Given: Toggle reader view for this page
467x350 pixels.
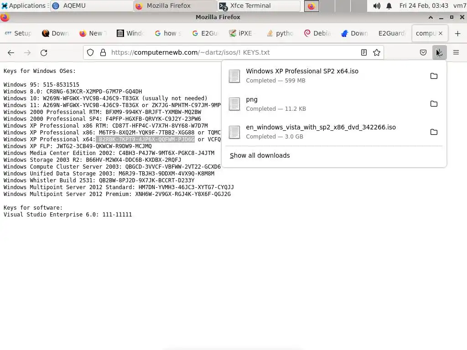Looking at the screenshot, I should coord(363,53).
